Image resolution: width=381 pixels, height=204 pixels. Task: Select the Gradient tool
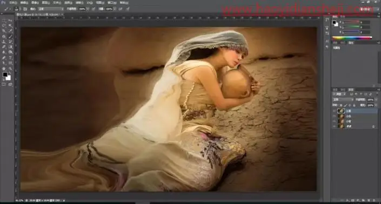click(10, 47)
